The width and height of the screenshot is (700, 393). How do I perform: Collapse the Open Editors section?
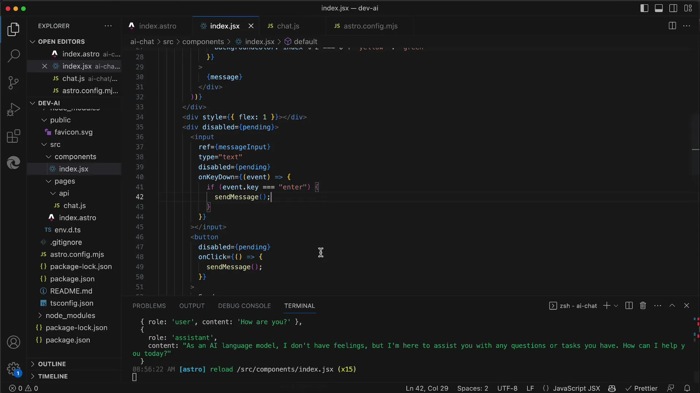pos(74,42)
